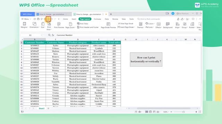Screen dimensions: 222x124
Task: Click the Go Premium button
Action: click(x=183, y=13)
